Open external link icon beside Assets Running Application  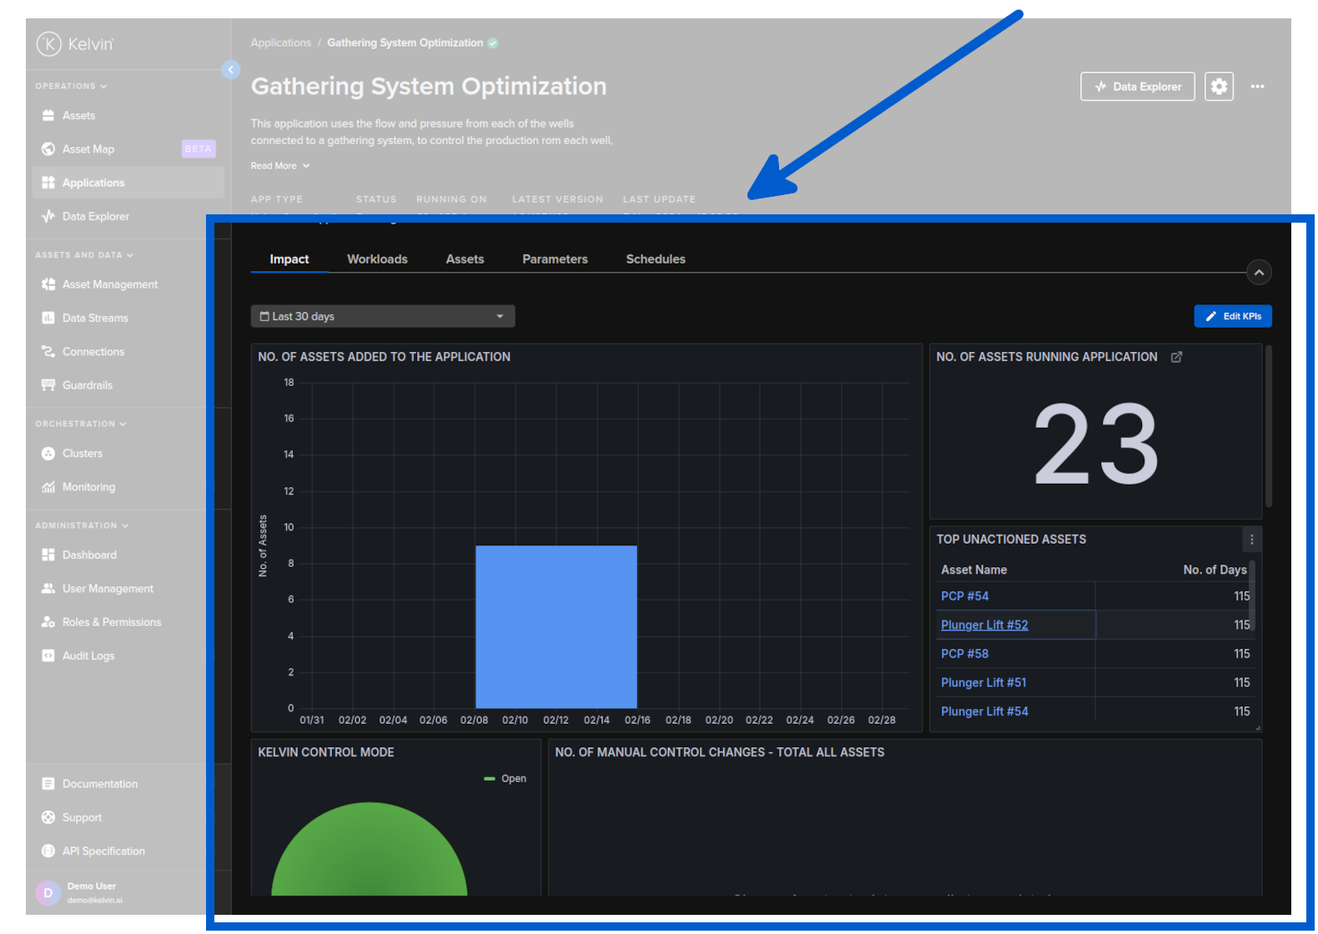[x=1176, y=357]
